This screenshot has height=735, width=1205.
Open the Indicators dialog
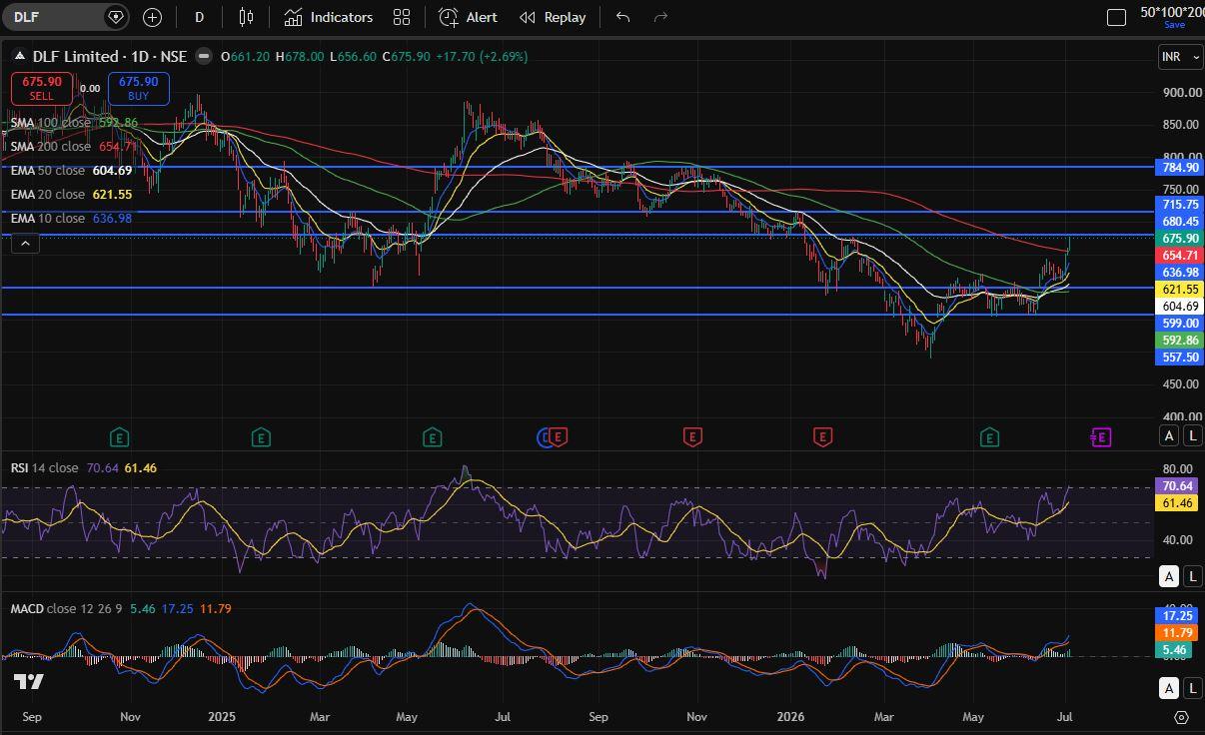(328, 17)
